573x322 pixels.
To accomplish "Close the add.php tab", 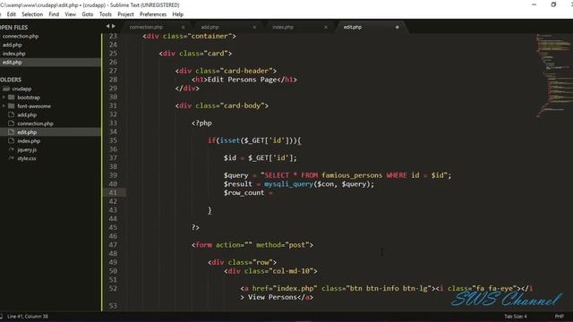I will coord(254,27).
